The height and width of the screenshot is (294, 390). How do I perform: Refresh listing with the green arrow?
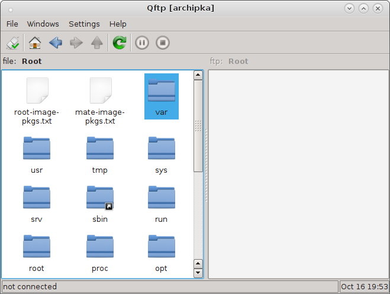[120, 43]
